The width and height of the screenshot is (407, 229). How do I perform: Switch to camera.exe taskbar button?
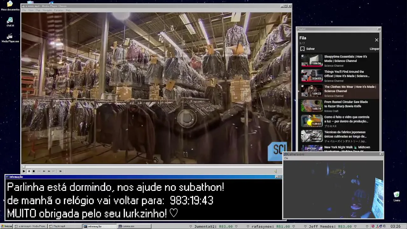click(135, 226)
